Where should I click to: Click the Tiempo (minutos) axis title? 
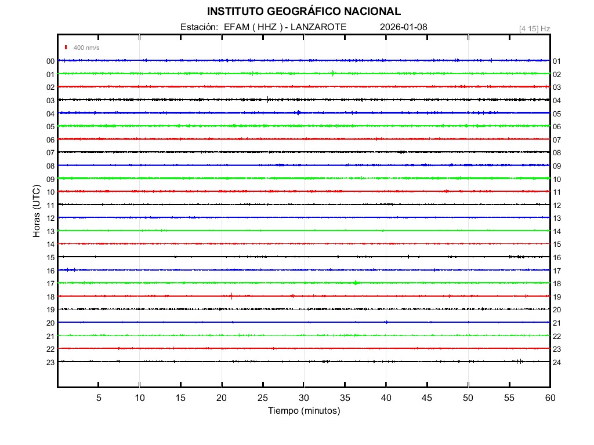coord(304,411)
